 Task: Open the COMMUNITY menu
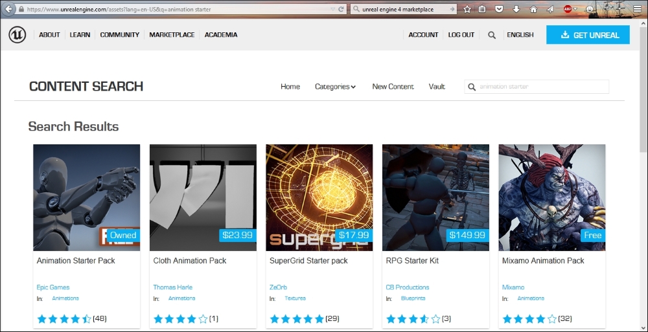point(120,35)
